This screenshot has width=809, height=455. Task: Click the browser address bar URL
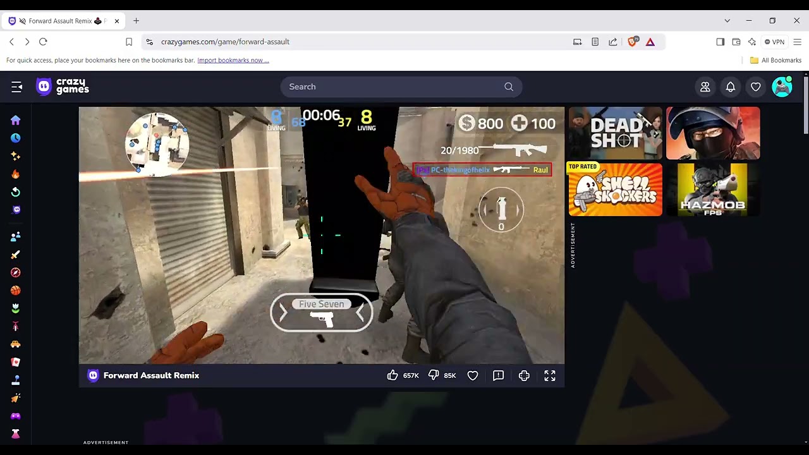(x=225, y=42)
